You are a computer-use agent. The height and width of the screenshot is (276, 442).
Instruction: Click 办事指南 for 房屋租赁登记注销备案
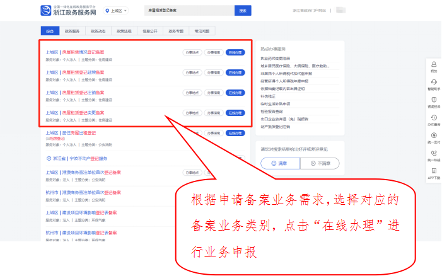click(214, 93)
